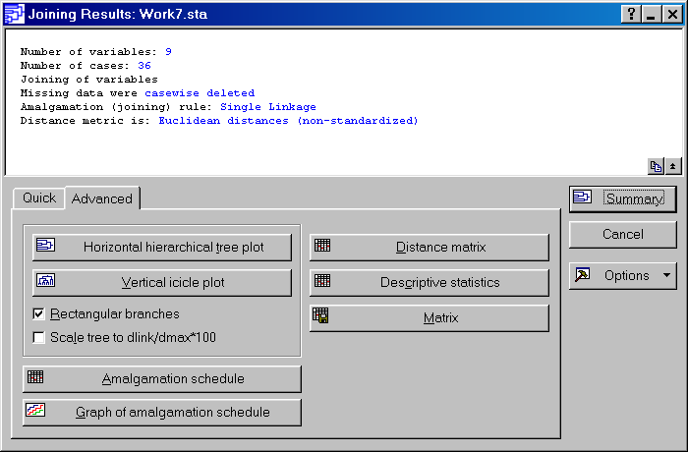
Task: Click the Summary button label
Action: (635, 198)
